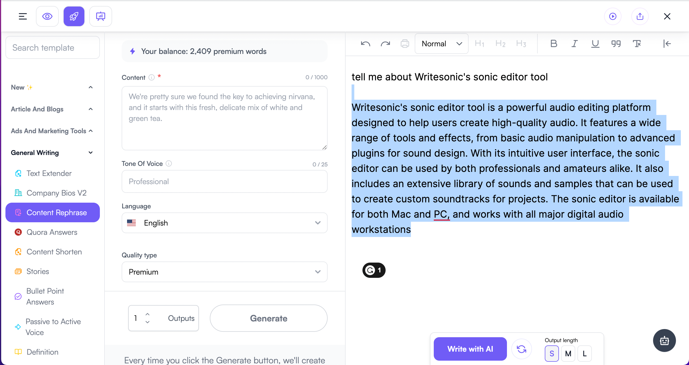This screenshot has width=689, height=365.
Task: Open Quora Answers template
Action: click(52, 232)
